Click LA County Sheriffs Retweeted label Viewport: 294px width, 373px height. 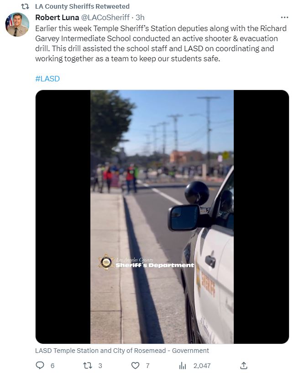(x=82, y=6)
